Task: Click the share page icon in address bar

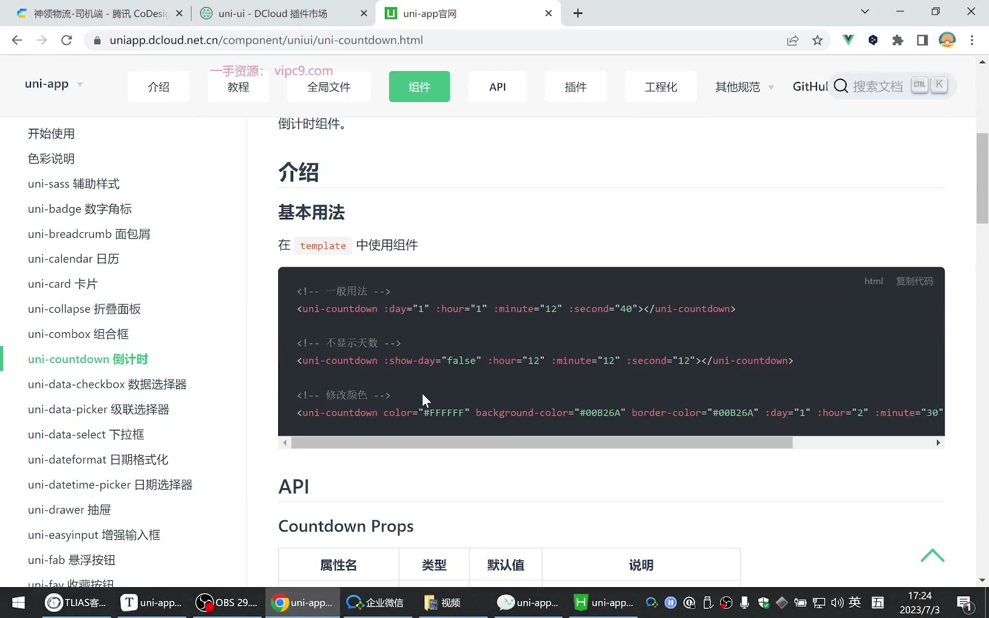Action: pyautogui.click(x=793, y=40)
